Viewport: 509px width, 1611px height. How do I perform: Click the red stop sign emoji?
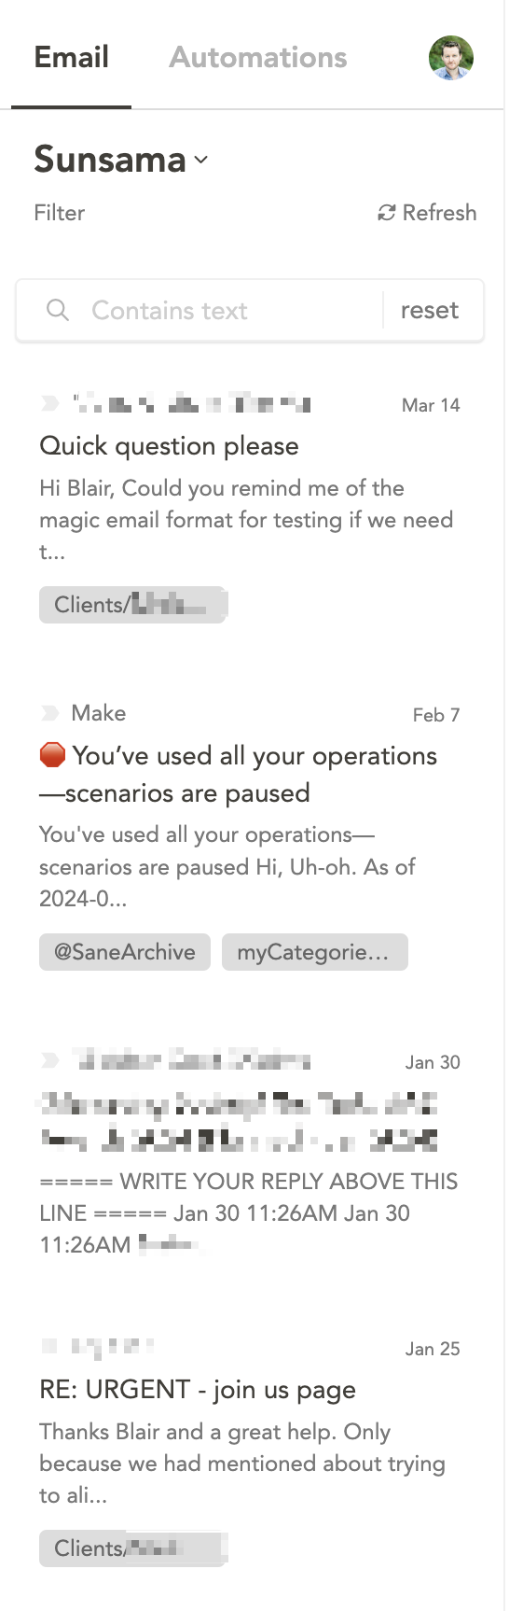[x=52, y=755]
